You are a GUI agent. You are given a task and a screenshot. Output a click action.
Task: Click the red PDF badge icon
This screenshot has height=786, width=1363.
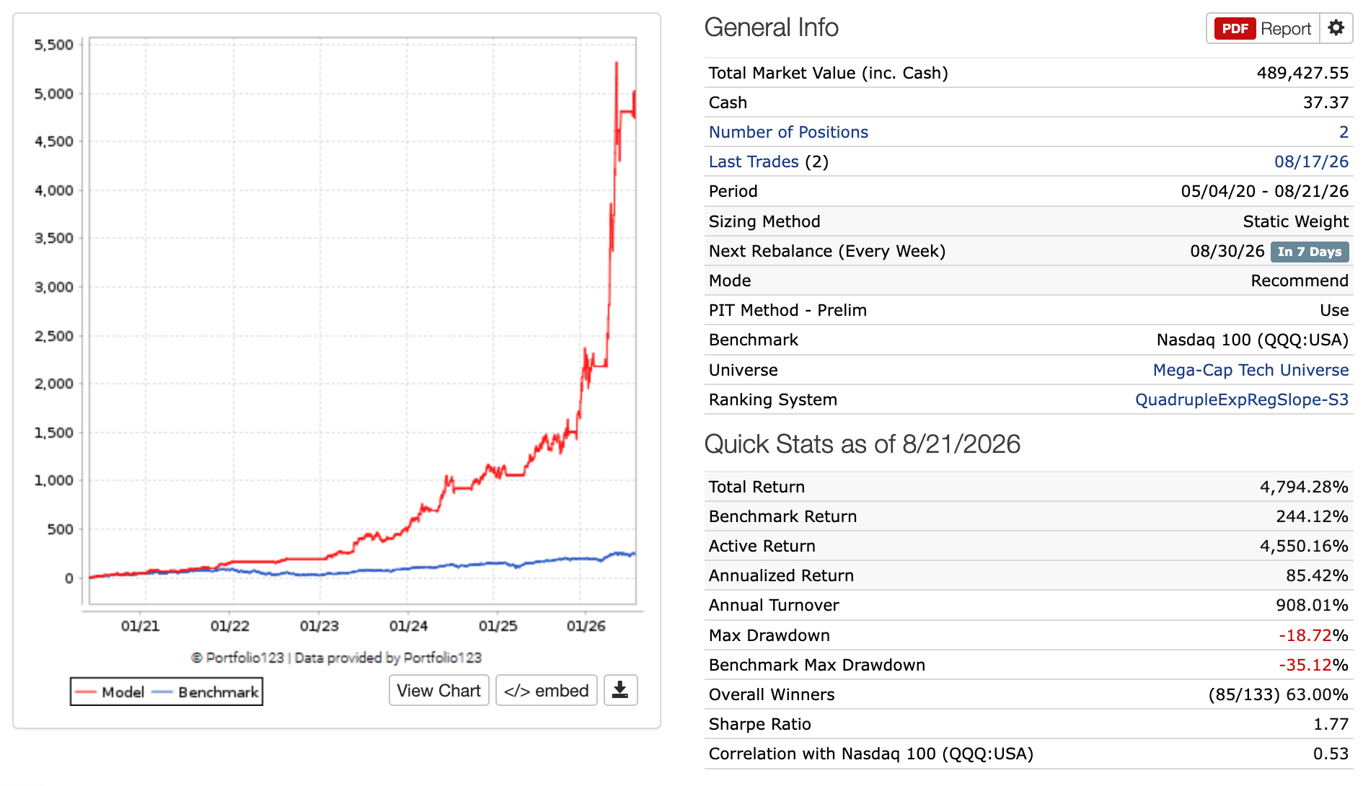click(x=1235, y=28)
